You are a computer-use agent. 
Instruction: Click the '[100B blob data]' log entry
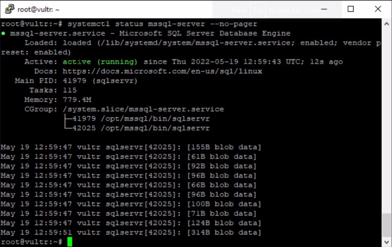click(224, 204)
